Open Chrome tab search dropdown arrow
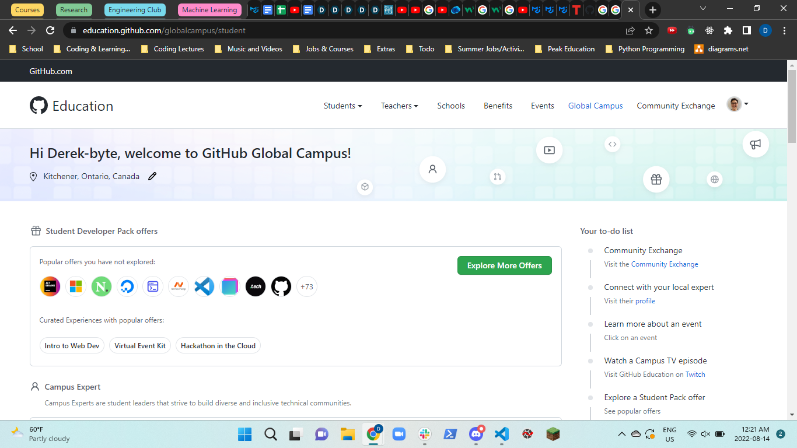This screenshot has width=797, height=448. pyautogui.click(x=703, y=9)
